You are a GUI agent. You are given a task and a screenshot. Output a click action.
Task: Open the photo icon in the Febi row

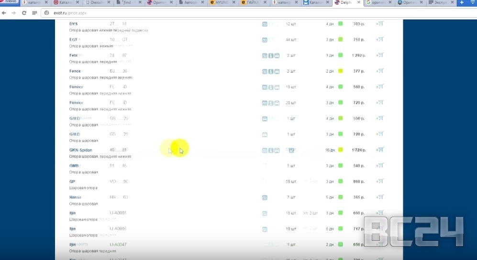click(x=265, y=55)
